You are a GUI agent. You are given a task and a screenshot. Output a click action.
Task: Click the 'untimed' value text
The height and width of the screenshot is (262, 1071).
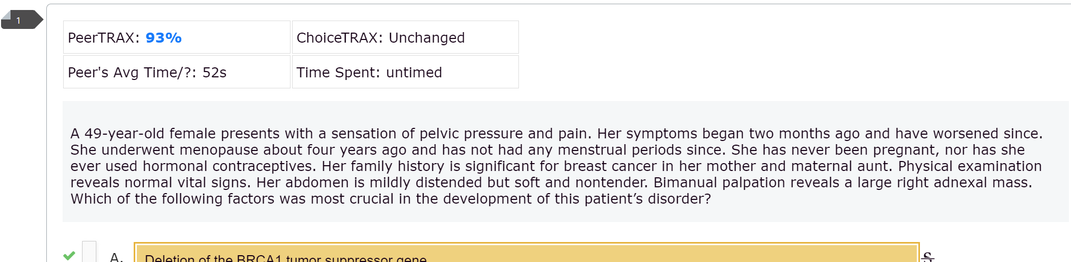[x=414, y=73]
